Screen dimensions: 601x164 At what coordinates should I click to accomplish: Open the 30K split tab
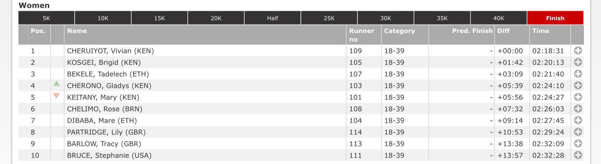point(386,18)
